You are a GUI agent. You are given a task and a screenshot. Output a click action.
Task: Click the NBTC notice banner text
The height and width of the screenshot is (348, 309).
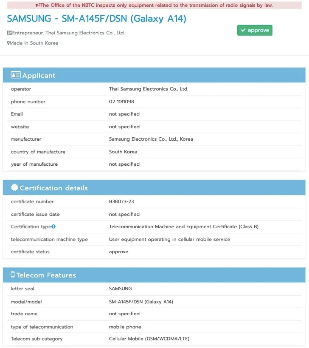154,5
